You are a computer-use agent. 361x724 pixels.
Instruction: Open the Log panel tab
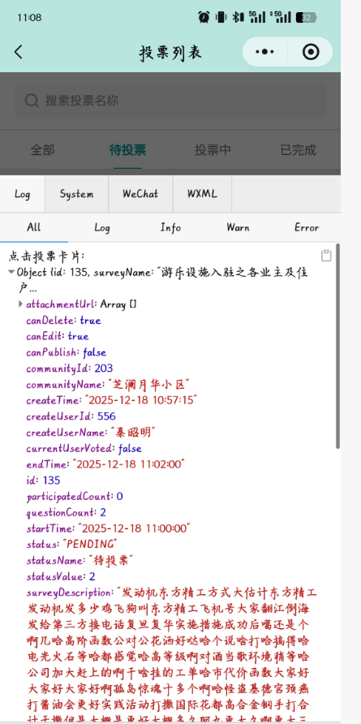[22, 194]
